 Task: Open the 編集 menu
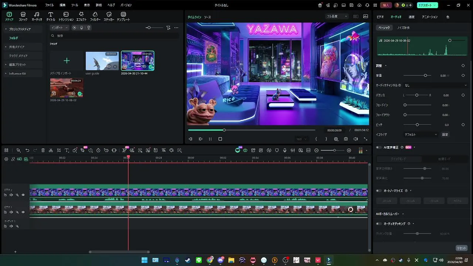point(62,5)
